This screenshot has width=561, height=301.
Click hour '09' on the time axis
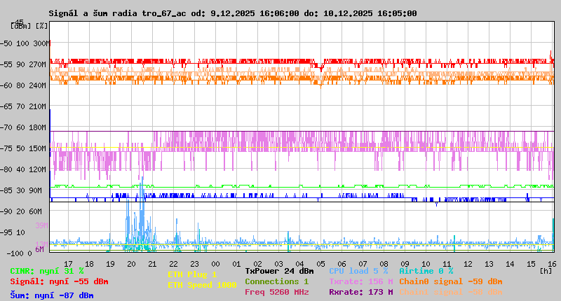[405, 264]
